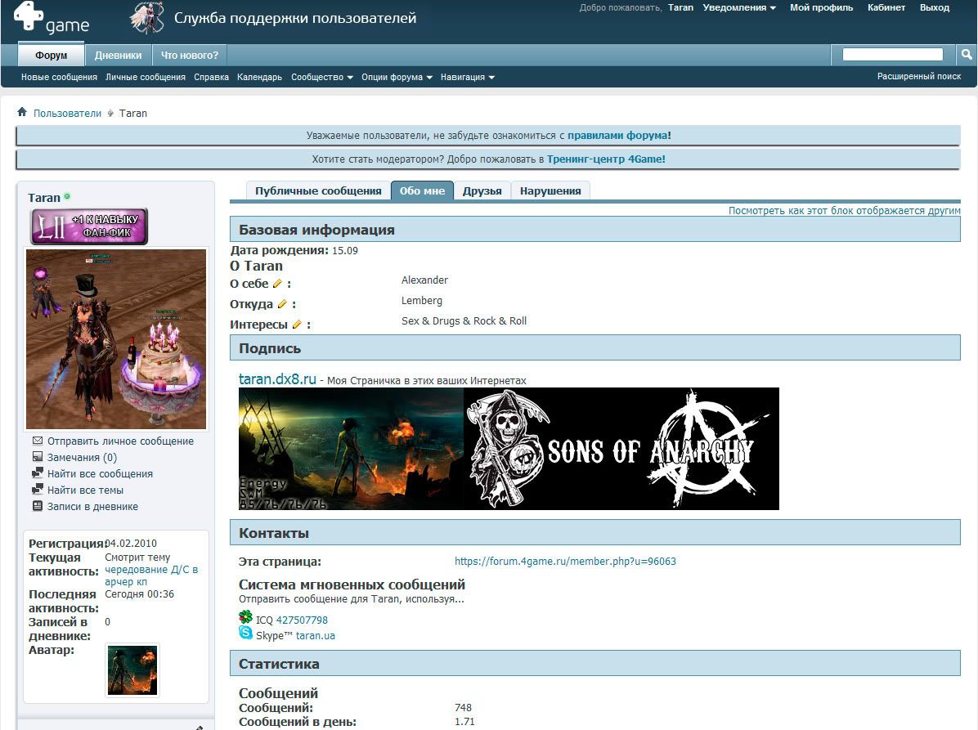Open the Навигация dropdown
978x730 pixels.
tap(467, 77)
